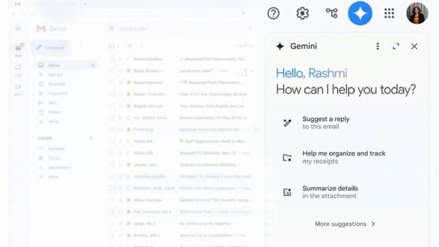Choose Suggest a reply to this email
Image resolution: width=439 pixels, height=247 pixels.
(x=326, y=123)
